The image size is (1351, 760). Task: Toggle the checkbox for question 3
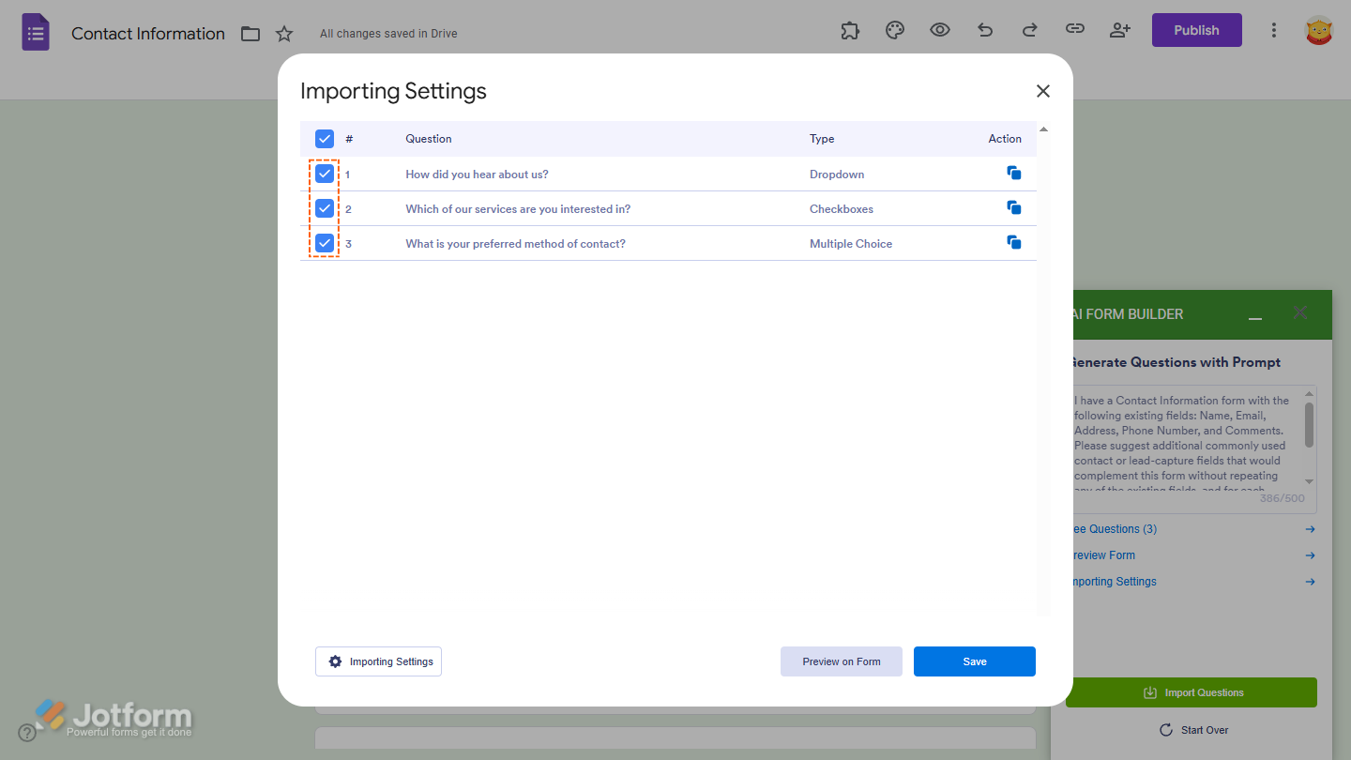[324, 242]
